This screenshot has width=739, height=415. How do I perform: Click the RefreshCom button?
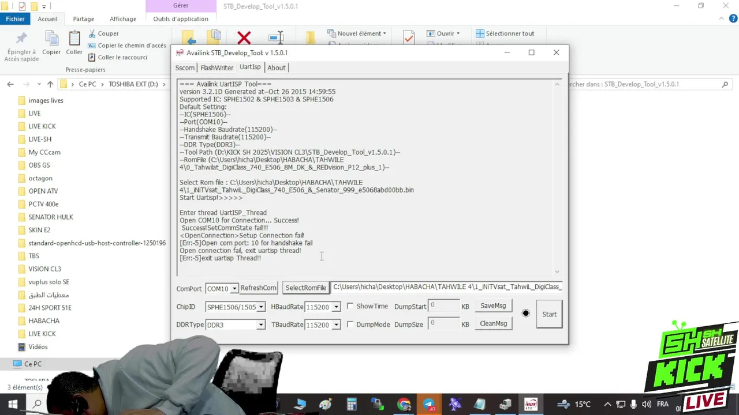click(258, 288)
